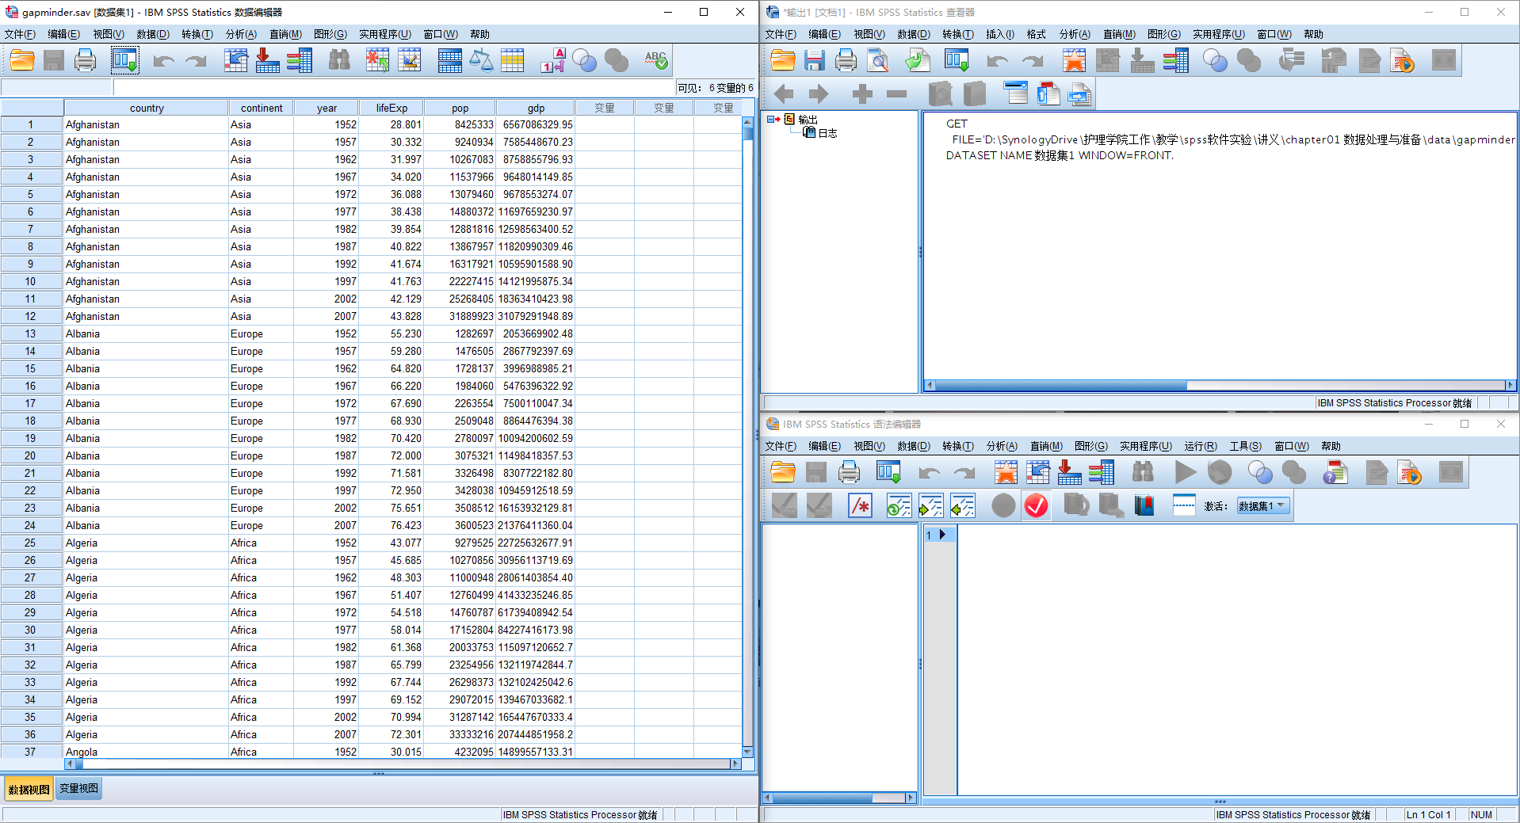Click the Associate autoscript icon in Viewer
The width and height of the screenshot is (1520, 823).
point(1334,60)
